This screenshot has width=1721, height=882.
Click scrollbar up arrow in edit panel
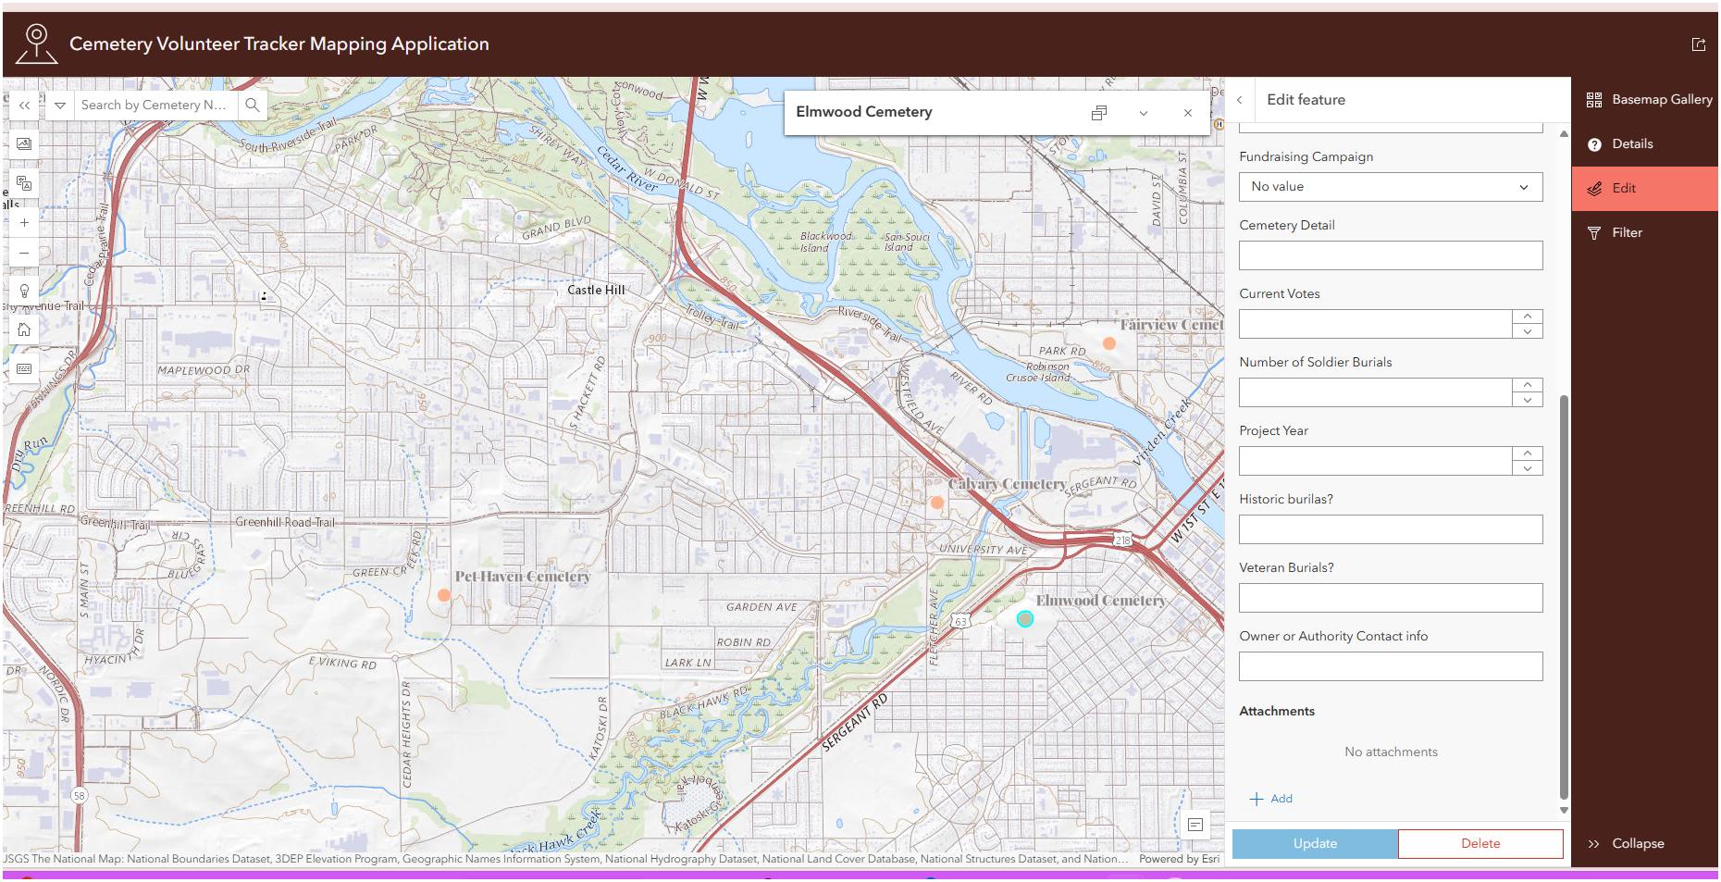tap(1564, 134)
